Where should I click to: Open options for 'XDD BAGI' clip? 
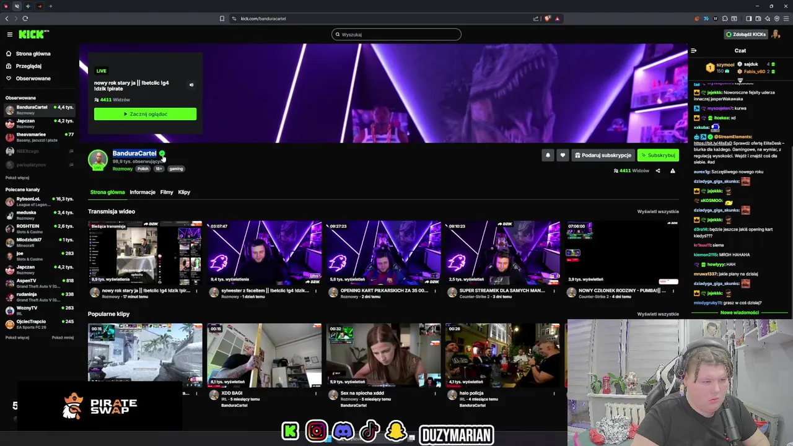tap(316, 393)
